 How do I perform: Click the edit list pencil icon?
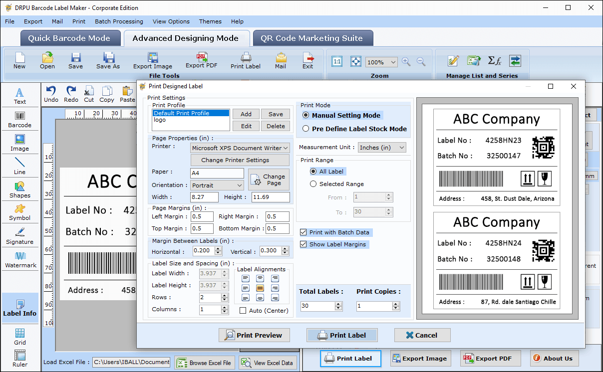coord(453,61)
